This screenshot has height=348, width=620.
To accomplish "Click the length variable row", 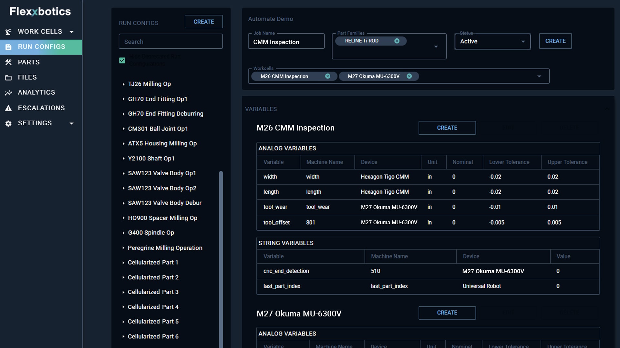I will [x=428, y=192].
